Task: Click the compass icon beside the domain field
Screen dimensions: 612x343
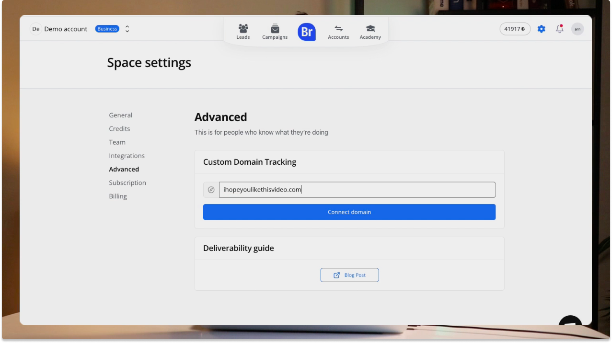Action: [x=211, y=190]
